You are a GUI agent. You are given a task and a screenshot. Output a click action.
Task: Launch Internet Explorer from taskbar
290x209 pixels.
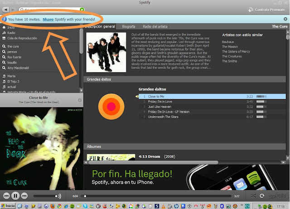66,206
